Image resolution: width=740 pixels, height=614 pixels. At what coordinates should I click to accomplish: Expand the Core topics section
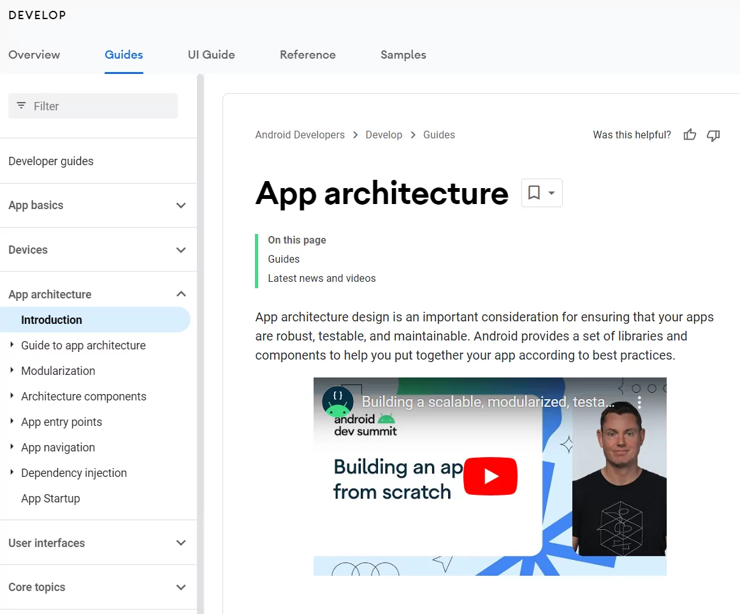(x=181, y=587)
